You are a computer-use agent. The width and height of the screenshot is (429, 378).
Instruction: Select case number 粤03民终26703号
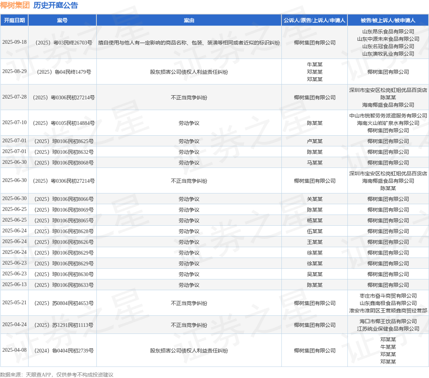tap(62, 43)
